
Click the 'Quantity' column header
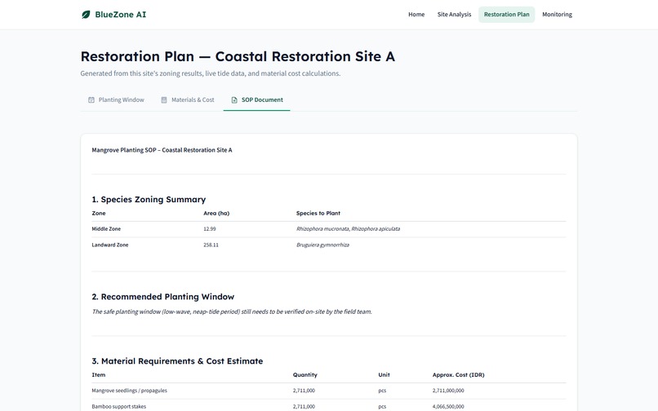tap(305, 375)
